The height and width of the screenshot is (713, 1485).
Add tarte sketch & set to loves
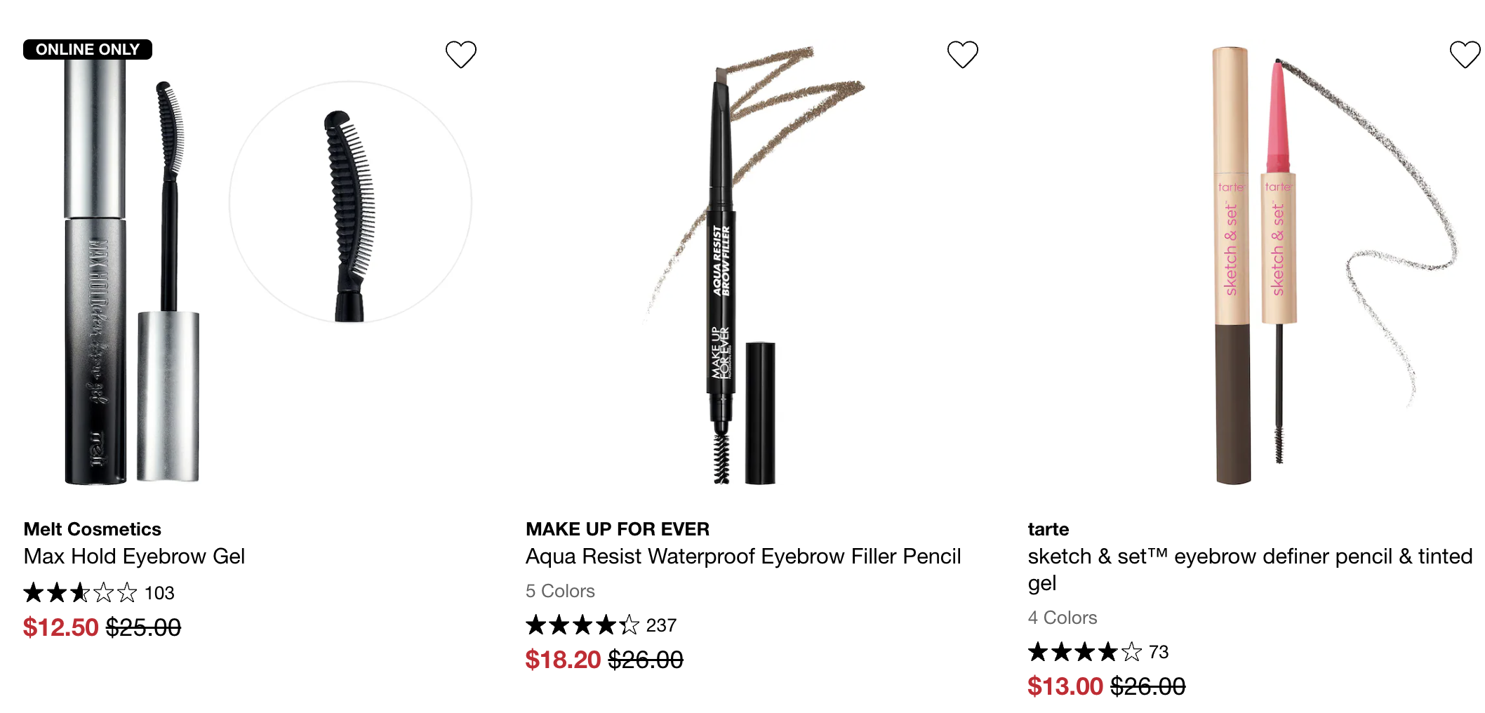(1464, 54)
